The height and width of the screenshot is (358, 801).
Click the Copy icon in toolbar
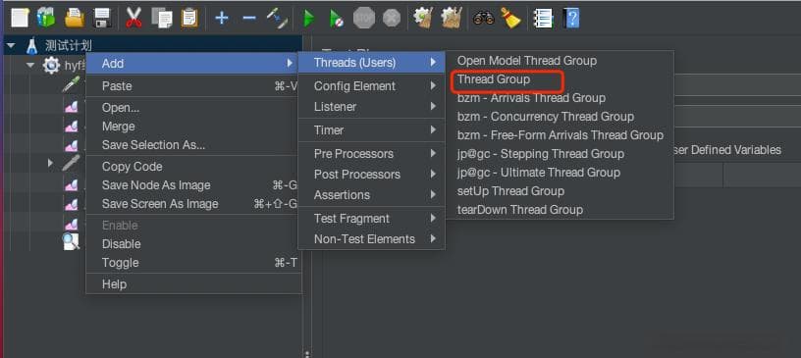tap(162, 19)
